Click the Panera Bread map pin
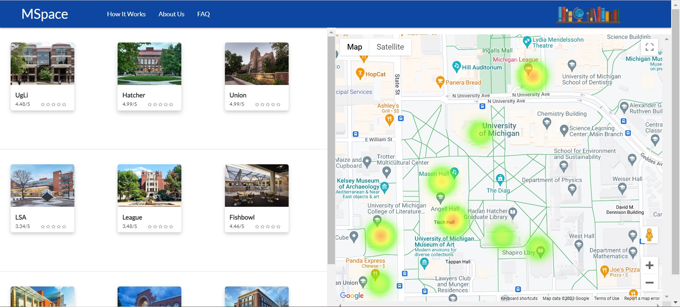Screen dimensions: 680x307 440,82
